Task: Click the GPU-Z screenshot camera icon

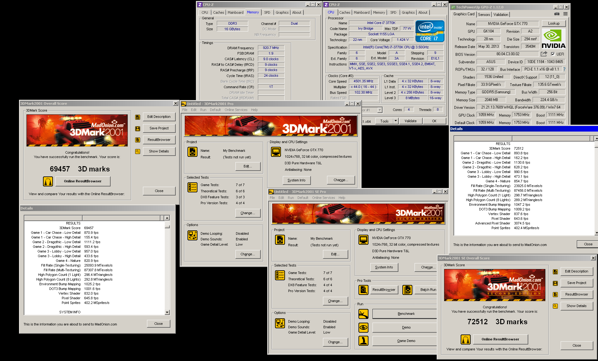Action: click(557, 14)
